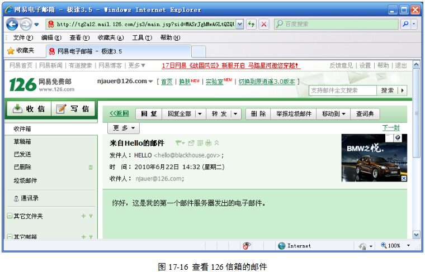425x272 pixels.
Task: Click the 删除 delete button
Action: [258, 114]
